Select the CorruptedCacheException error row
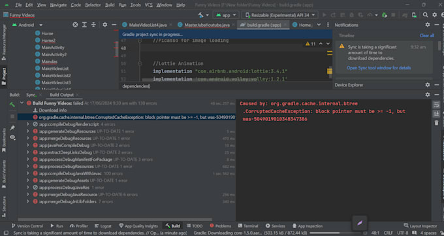The height and width of the screenshot is (236, 444). tap(127, 117)
